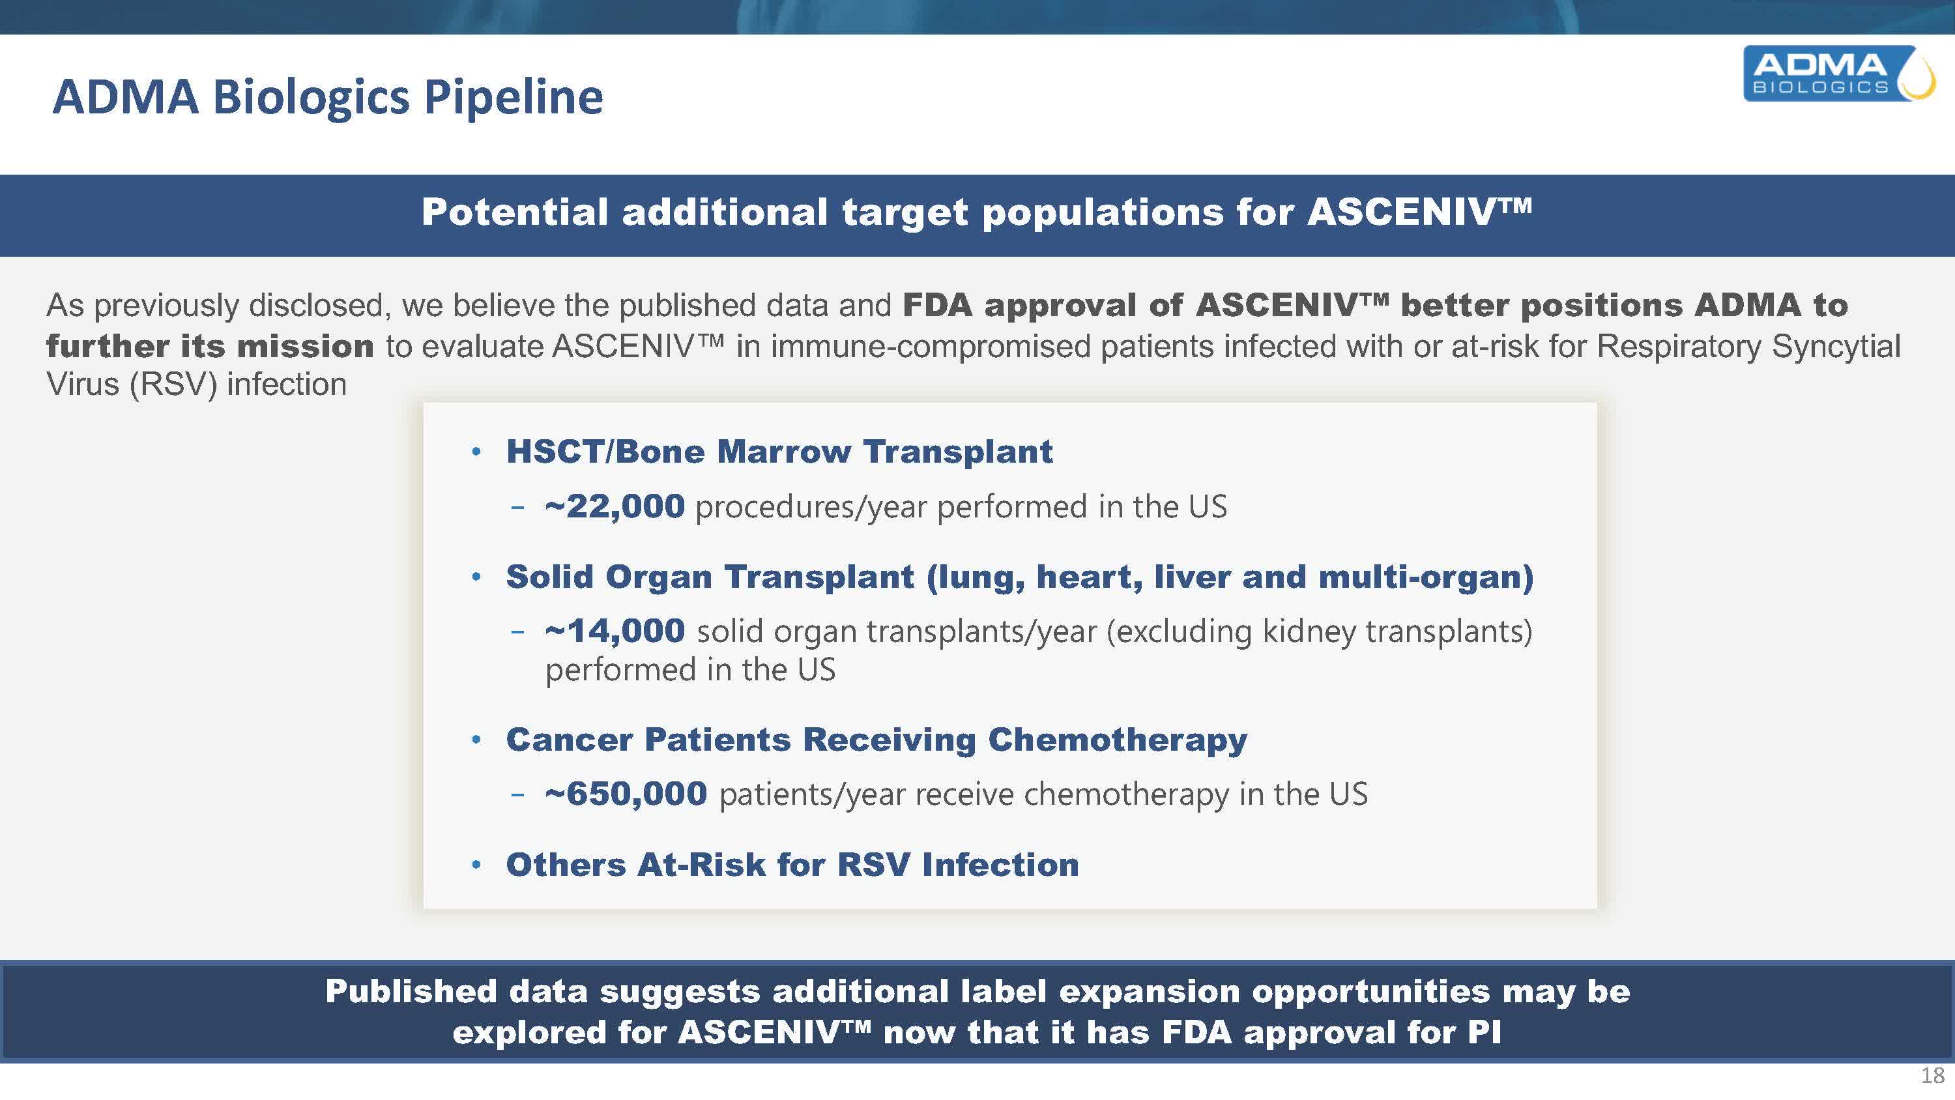Screen dimensions: 1955x1100
Task: Click Cancer Patients Receiving Chemotherapy heading
Action: click(876, 740)
